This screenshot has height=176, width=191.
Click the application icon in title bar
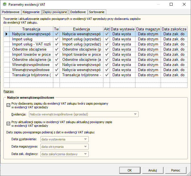[x=4, y=5]
